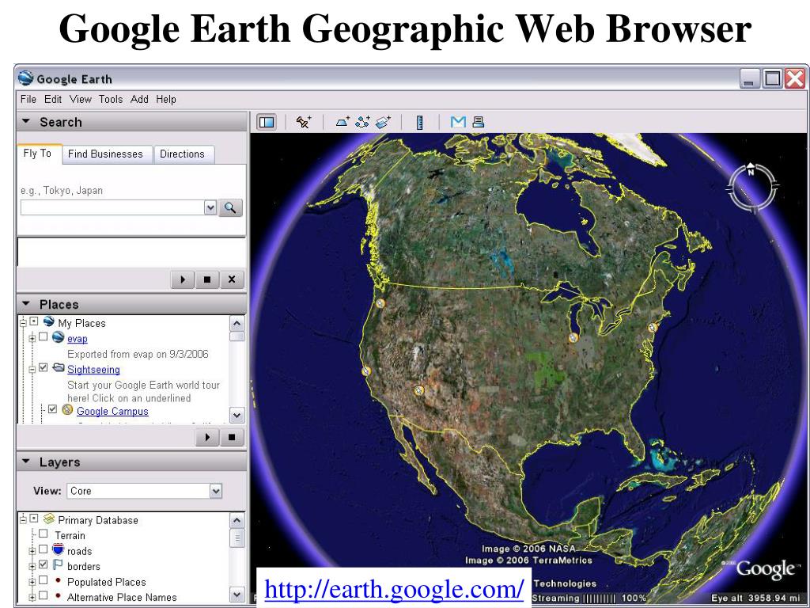Enable the Alternative Place Names checkbox
This screenshot has width=810, height=608.
44,595
